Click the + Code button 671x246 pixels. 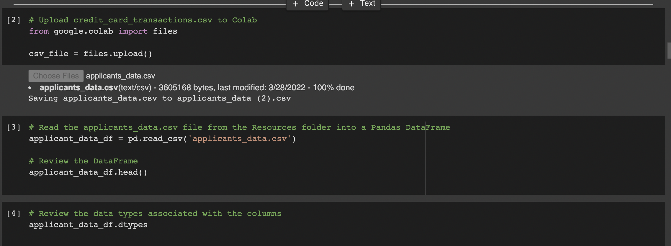click(307, 4)
